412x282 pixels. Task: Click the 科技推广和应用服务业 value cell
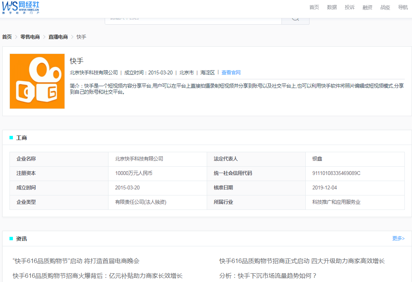[355, 202]
